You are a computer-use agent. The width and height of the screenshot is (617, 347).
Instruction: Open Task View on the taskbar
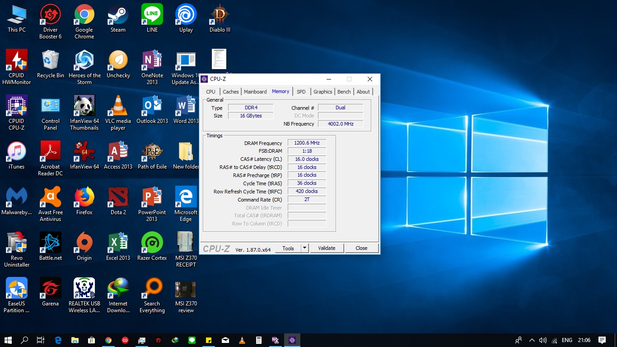41,340
